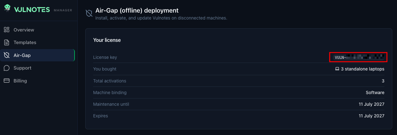This screenshot has height=135, width=397.
Task: Click the shield icon beside the page heading
Action: [89, 13]
